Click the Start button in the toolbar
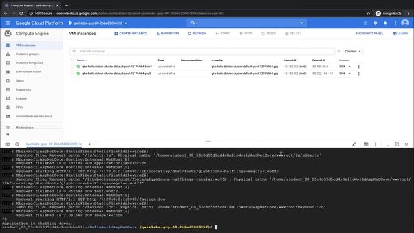This screenshot has width=414, height=233. (223, 34)
